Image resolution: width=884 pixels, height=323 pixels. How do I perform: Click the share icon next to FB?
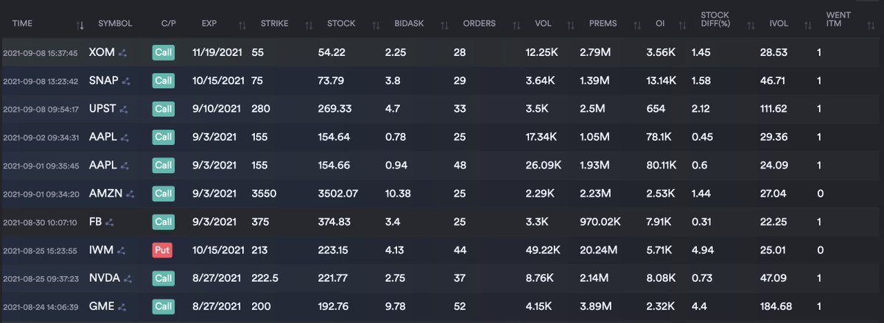tap(109, 221)
